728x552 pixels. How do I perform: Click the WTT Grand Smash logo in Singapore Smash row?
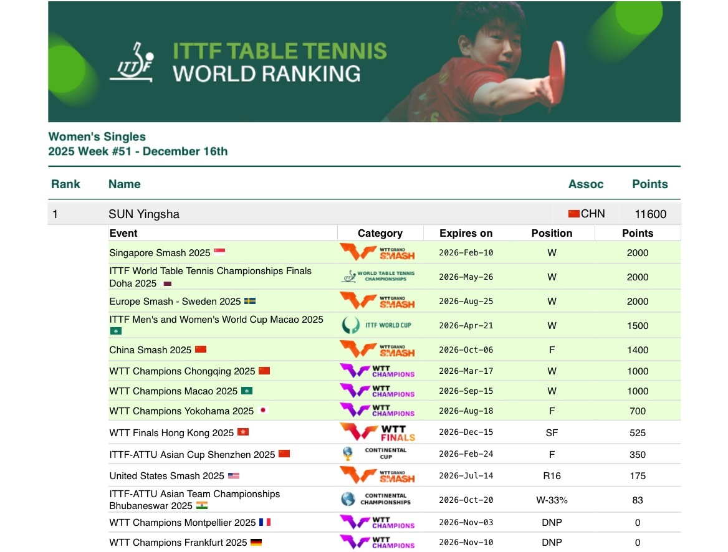point(377,252)
